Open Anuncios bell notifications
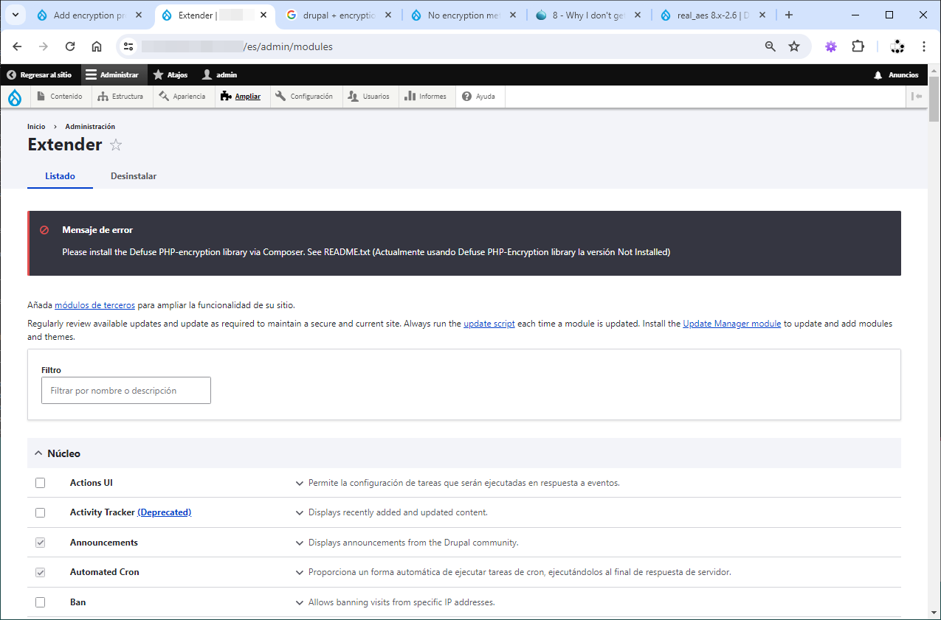 (897, 75)
